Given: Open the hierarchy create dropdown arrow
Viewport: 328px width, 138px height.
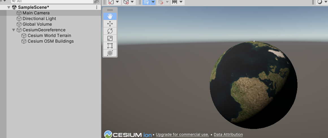Looking at the screenshot, I should [x=5, y=1].
